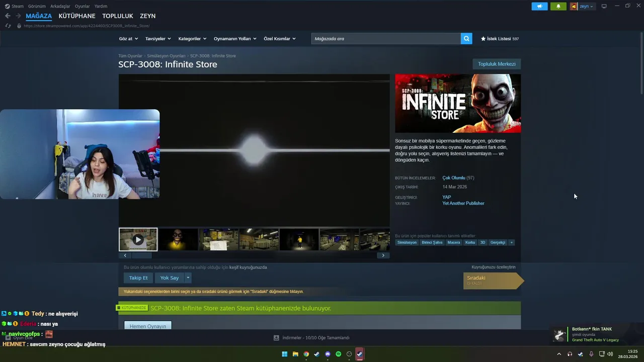
Task: Click the downloads icon in bottom bar
Action: [x=276, y=338]
